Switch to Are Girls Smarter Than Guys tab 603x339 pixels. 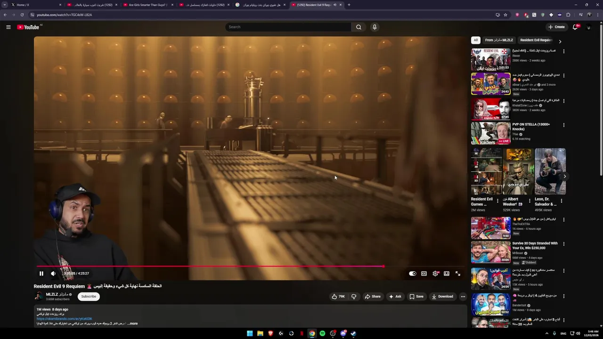coord(147,5)
